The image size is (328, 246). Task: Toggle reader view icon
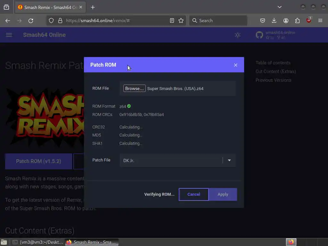coord(172,20)
